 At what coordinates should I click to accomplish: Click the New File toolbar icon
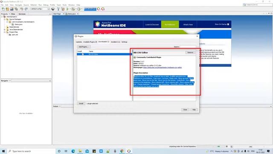3,9
